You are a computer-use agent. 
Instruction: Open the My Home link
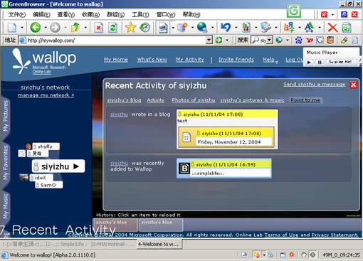tap(116, 60)
